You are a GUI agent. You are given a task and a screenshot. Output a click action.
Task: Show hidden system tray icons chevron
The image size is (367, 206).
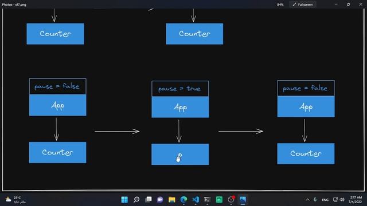pyautogui.click(x=307, y=200)
